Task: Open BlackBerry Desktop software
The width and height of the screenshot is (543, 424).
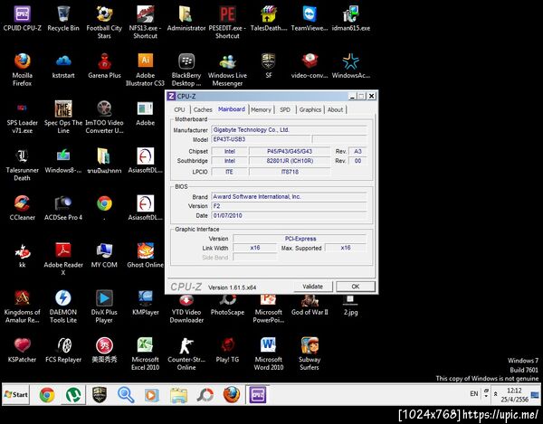Action: click(x=186, y=70)
